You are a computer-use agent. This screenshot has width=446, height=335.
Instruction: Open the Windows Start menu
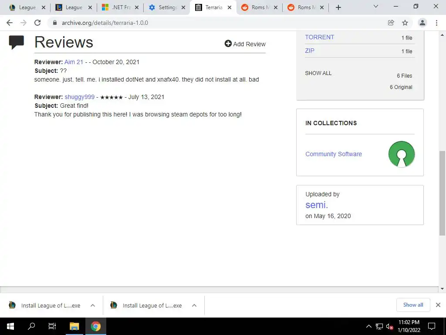point(10,326)
